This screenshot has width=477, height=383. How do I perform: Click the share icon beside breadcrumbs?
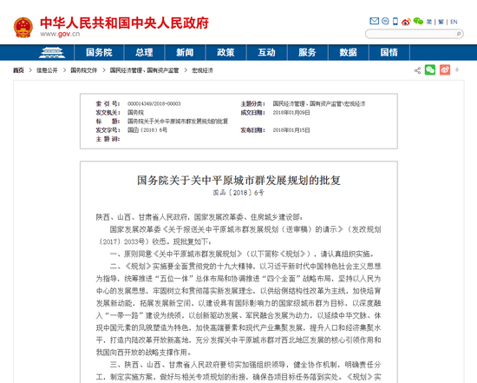(417, 70)
